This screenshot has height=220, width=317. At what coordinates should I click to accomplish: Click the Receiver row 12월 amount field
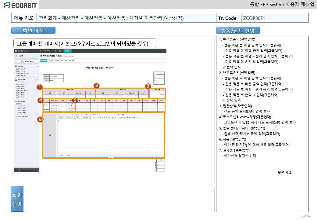click(161, 109)
